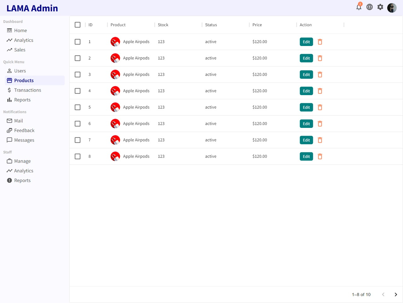Click Edit button for row 7

pos(306,140)
